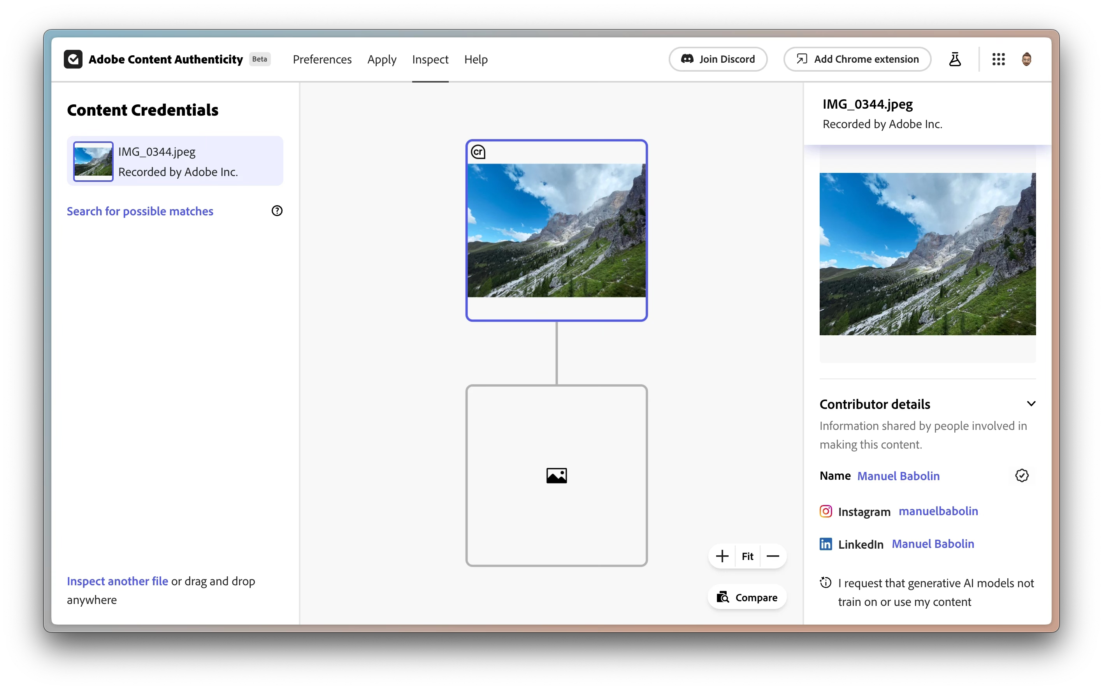Switch to the Preferences tab
This screenshot has height=690, width=1103.
coord(322,59)
